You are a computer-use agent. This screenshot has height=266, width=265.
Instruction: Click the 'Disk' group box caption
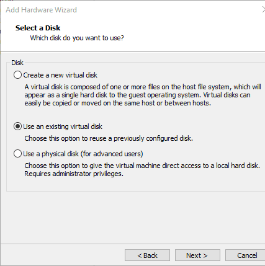pyautogui.click(x=17, y=63)
